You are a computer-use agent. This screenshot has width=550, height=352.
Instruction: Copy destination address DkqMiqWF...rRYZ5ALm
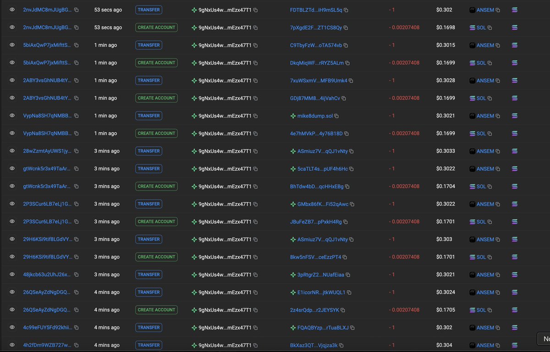pyautogui.click(x=347, y=63)
